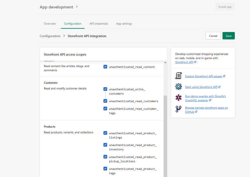The height and width of the screenshot is (177, 250).
Task: Click the bug icon beside Run demo queries
Action: (178, 98)
